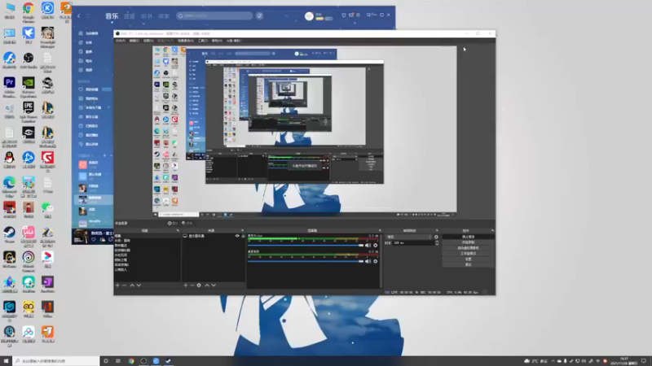Viewport: 652px width, 366px height.
Task: Remove the selected scene in OBS
Action: [125, 285]
